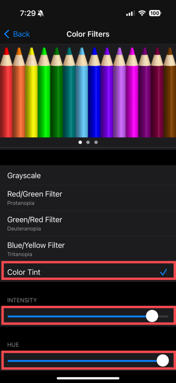176x383 pixels.
Task: Select the Grayscale filter option
Action: (x=88, y=176)
